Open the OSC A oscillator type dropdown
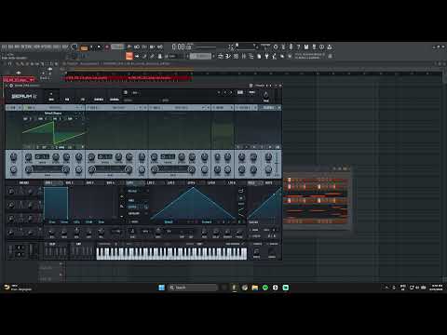This screenshot has width=447, height=335. tap(56, 108)
